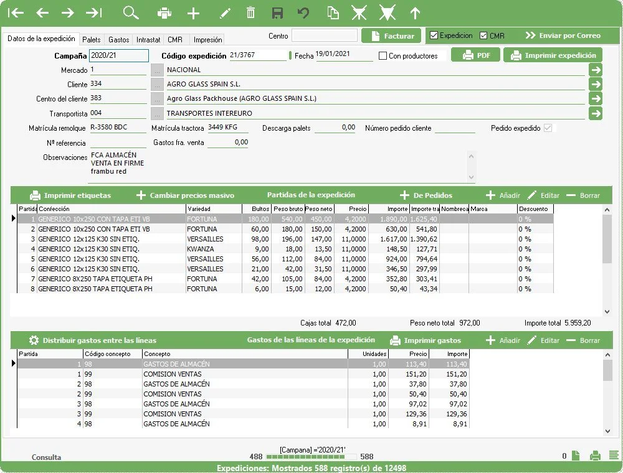This screenshot has width=623, height=473.
Task: Click Editar in Gastos de las líneas
Action: [x=543, y=340]
